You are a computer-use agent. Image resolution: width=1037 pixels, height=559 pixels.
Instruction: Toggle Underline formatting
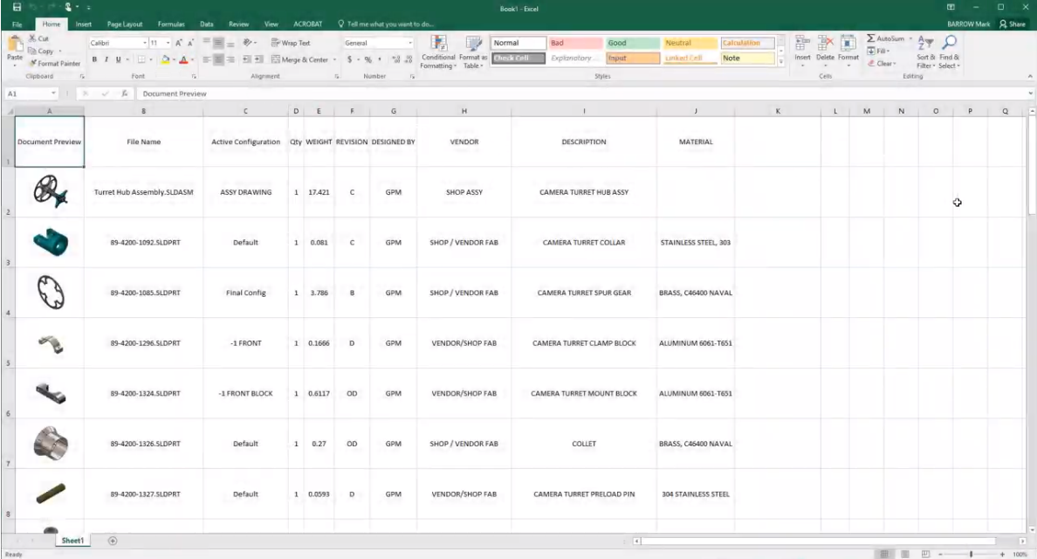pos(119,59)
